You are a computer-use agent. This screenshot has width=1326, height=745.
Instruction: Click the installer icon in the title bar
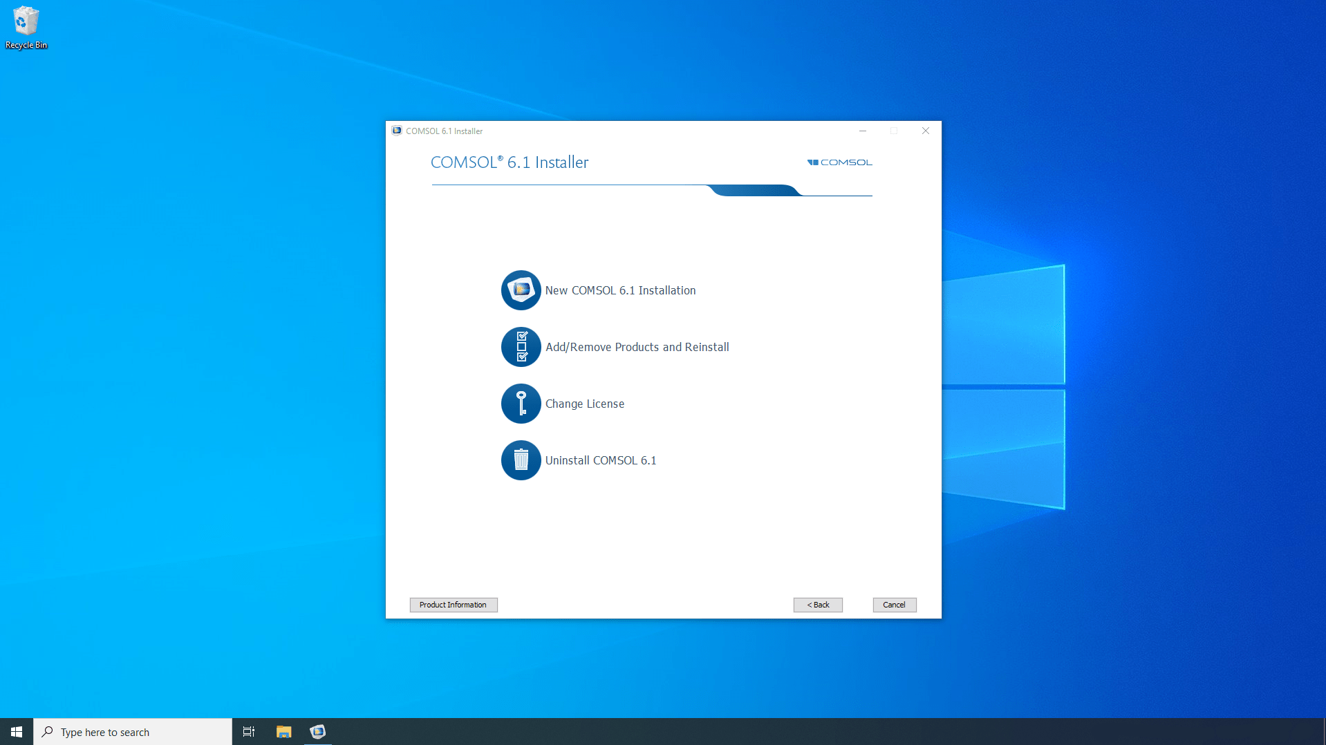pyautogui.click(x=397, y=131)
